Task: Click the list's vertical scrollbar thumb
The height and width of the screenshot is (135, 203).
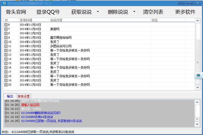Action: coord(198,62)
